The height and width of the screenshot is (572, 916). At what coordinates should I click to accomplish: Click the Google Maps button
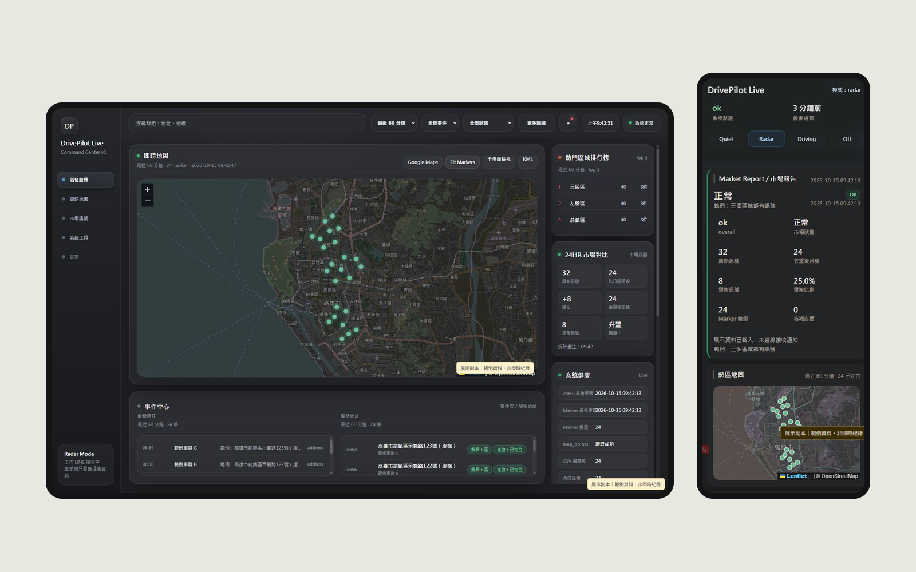[x=423, y=162]
